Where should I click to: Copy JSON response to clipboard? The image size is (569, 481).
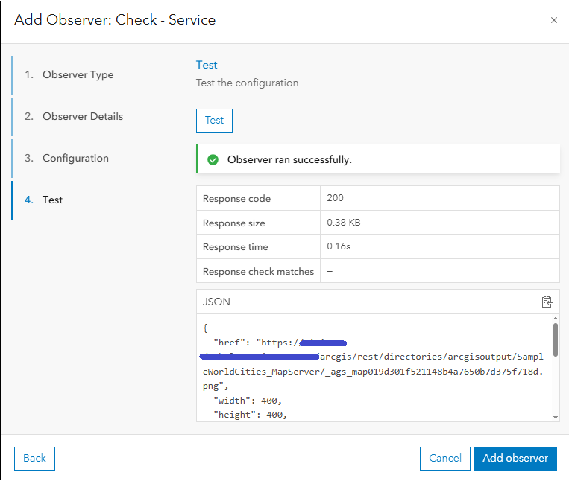tap(547, 302)
